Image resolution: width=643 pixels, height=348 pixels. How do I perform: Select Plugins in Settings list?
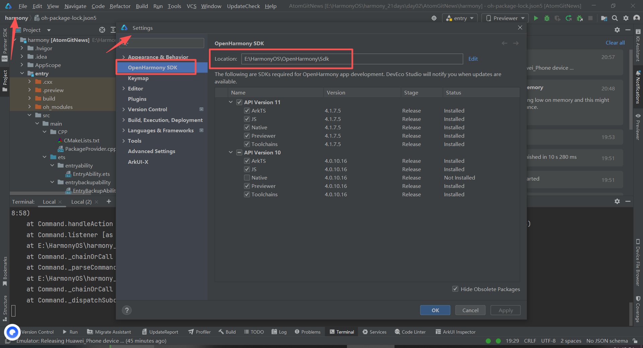tap(137, 99)
